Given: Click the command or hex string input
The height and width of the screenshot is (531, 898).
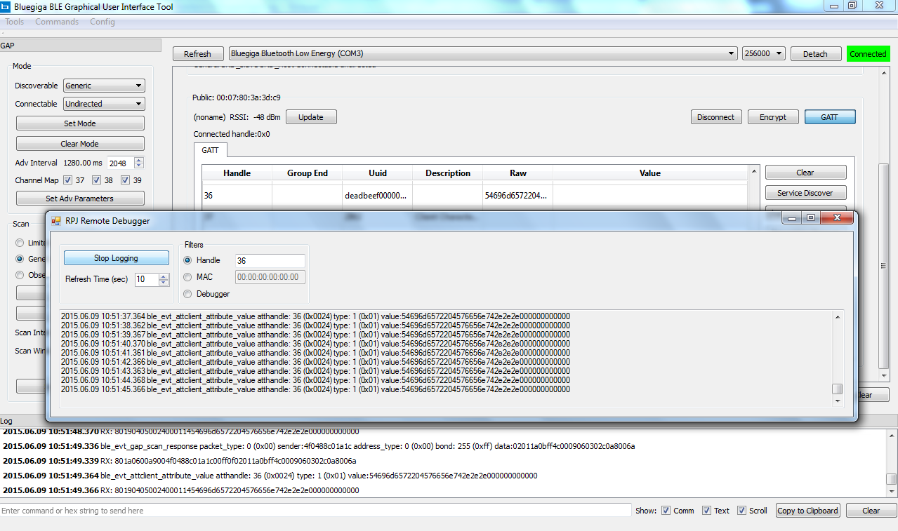Looking at the screenshot, I should pos(316,511).
